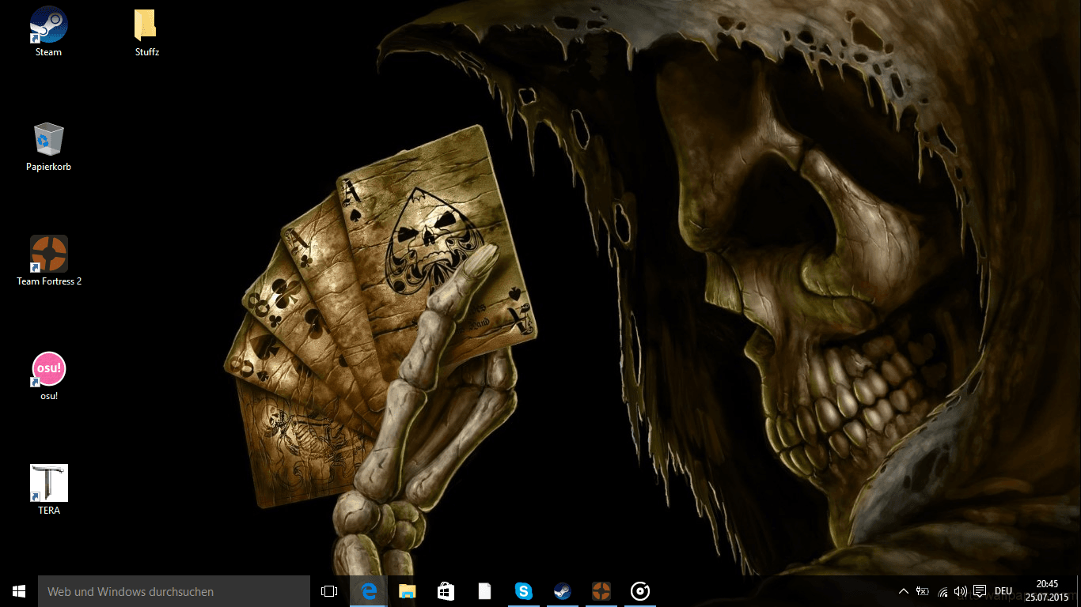Launch Microsoft Edge from the taskbar
1081x607 pixels.
point(368,591)
